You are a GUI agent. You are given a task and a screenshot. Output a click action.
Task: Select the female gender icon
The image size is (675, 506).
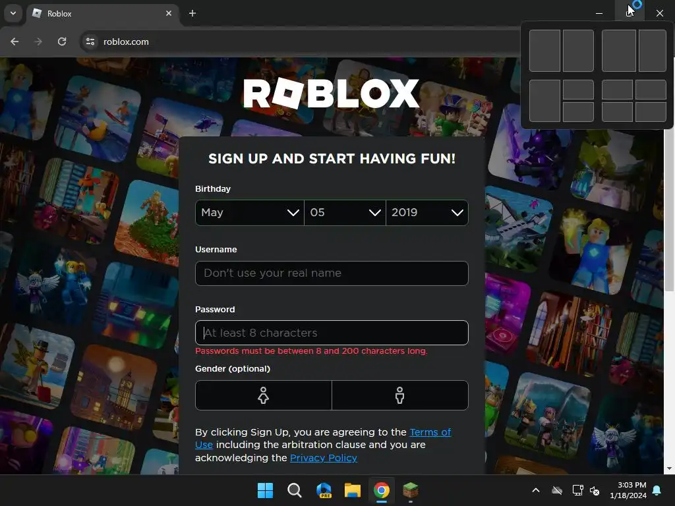(264, 395)
